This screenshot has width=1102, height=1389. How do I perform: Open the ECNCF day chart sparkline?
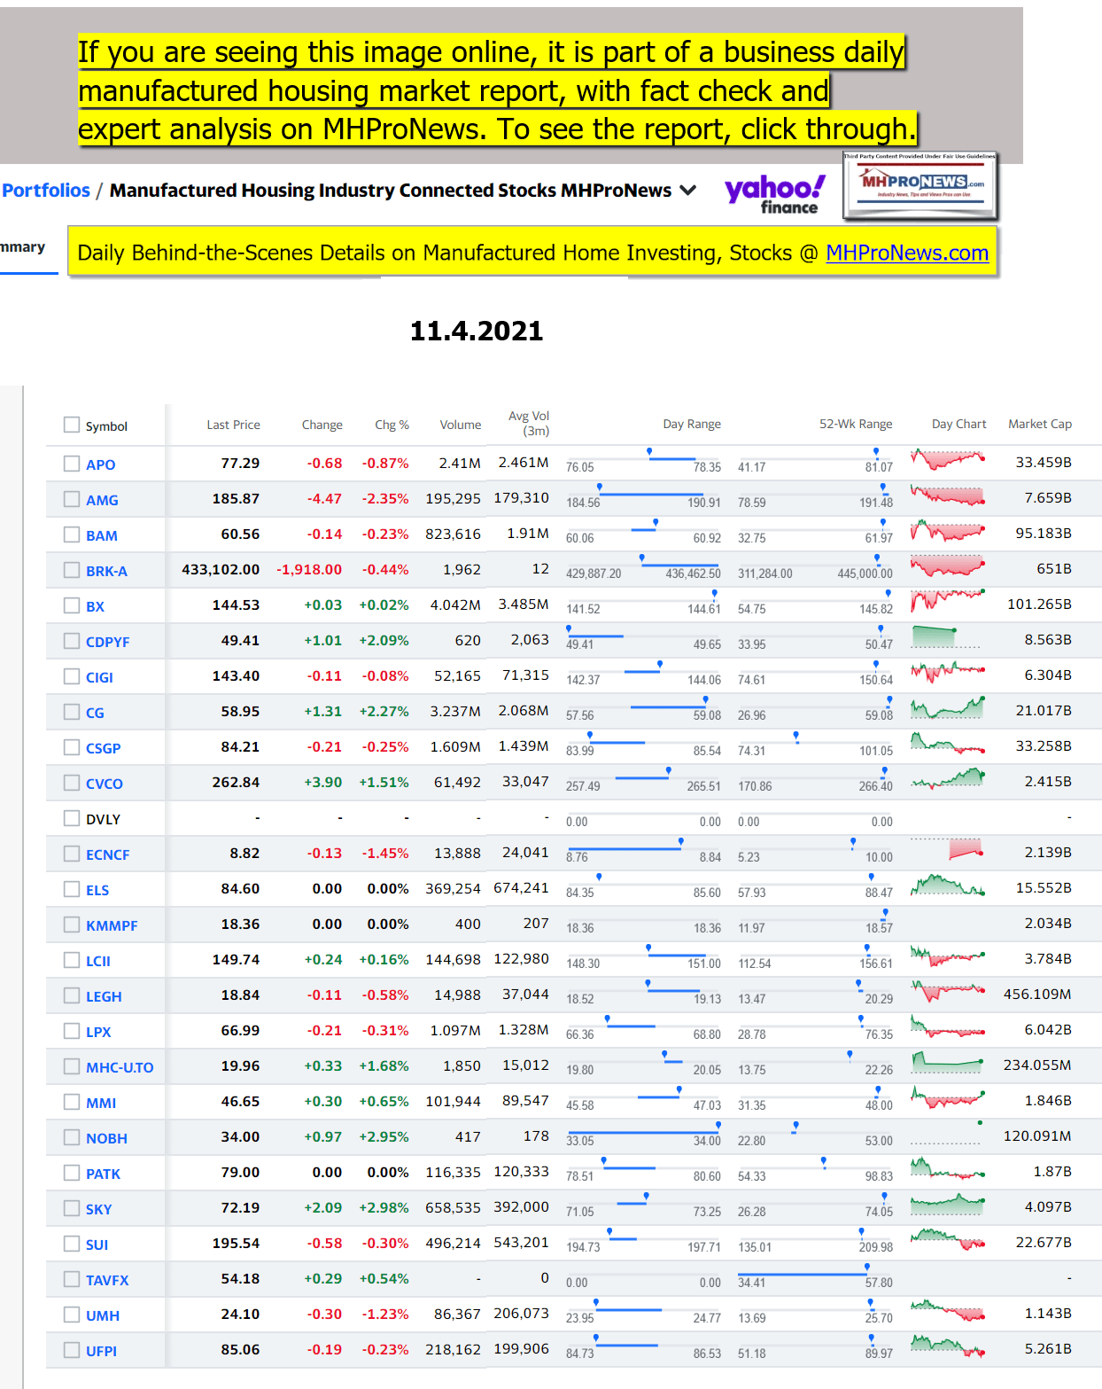tap(948, 849)
